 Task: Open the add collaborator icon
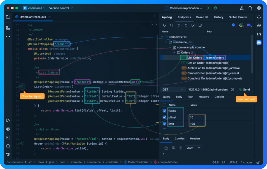coord(242,8)
